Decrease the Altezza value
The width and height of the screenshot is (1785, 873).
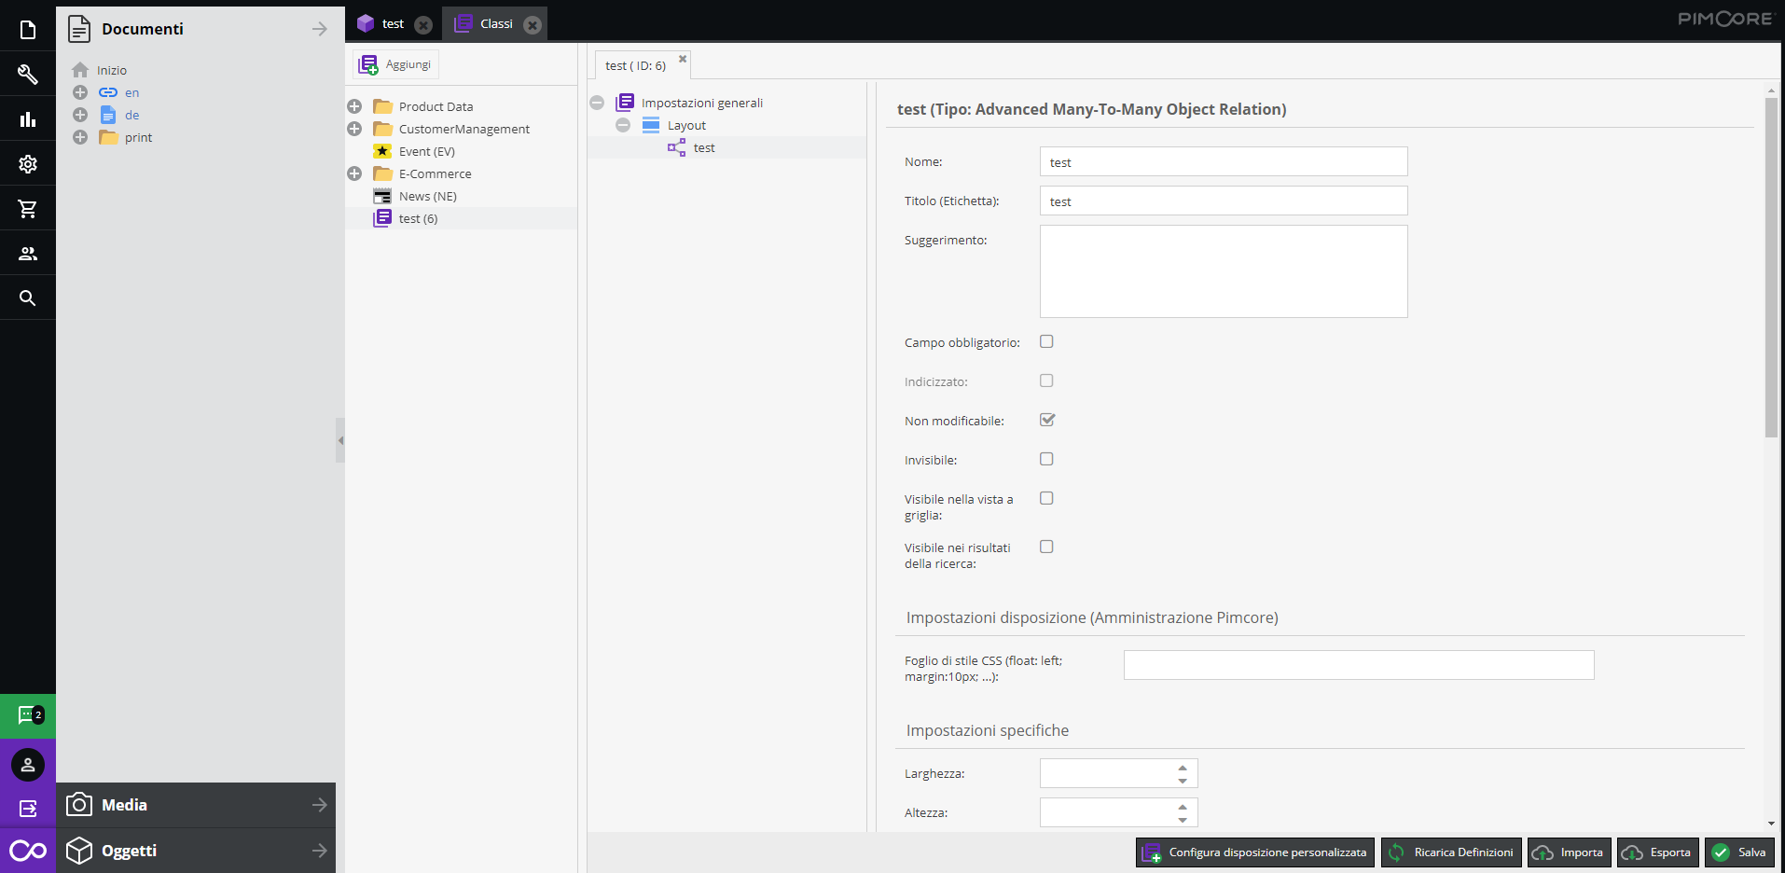click(x=1183, y=819)
